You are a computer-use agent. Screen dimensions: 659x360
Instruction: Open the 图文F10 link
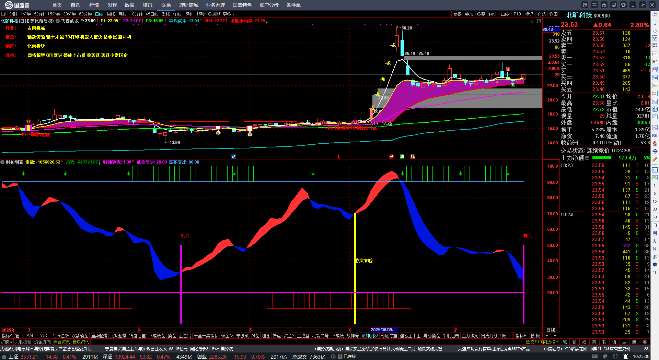point(534,342)
